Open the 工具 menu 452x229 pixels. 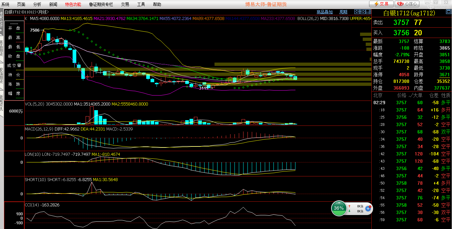(x=141, y=4)
